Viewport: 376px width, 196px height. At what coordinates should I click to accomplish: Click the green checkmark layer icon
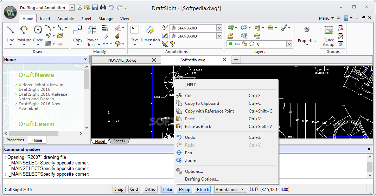tap(284, 28)
